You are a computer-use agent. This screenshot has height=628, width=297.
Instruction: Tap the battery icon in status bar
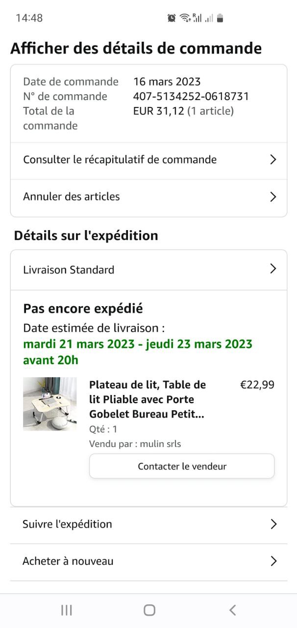pyautogui.click(x=220, y=18)
